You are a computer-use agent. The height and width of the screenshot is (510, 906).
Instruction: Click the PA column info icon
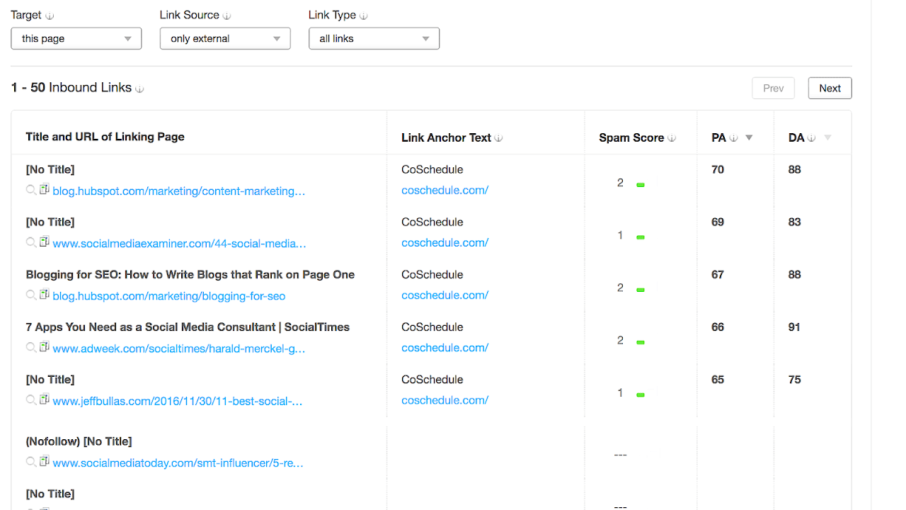pyautogui.click(x=735, y=137)
